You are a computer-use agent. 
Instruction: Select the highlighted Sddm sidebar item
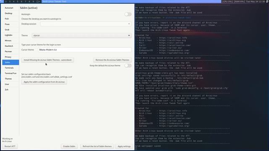[x=11, y=62]
